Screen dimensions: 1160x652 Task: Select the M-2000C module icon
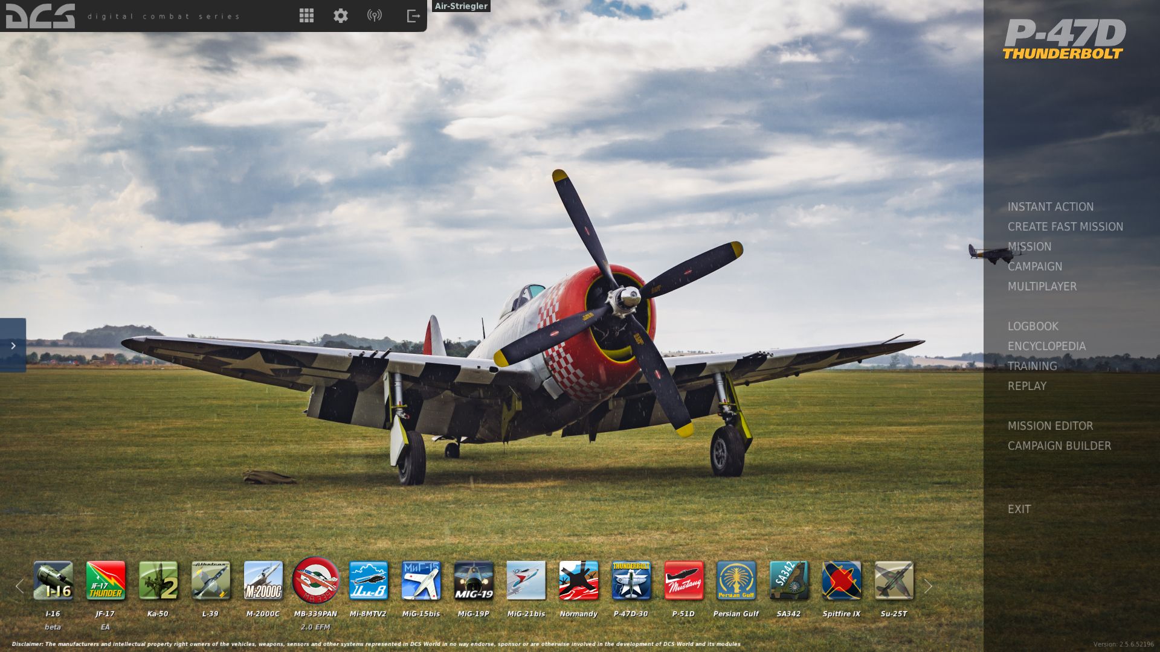pyautogui.click(x=263, y=580)
